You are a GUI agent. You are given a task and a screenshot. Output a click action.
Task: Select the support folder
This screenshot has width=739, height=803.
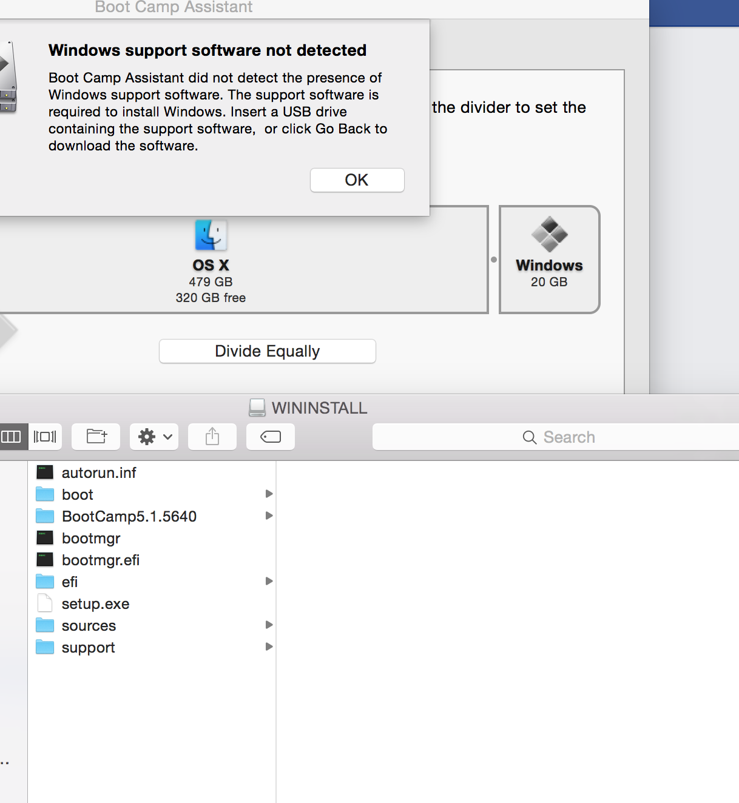pos(152,647)
